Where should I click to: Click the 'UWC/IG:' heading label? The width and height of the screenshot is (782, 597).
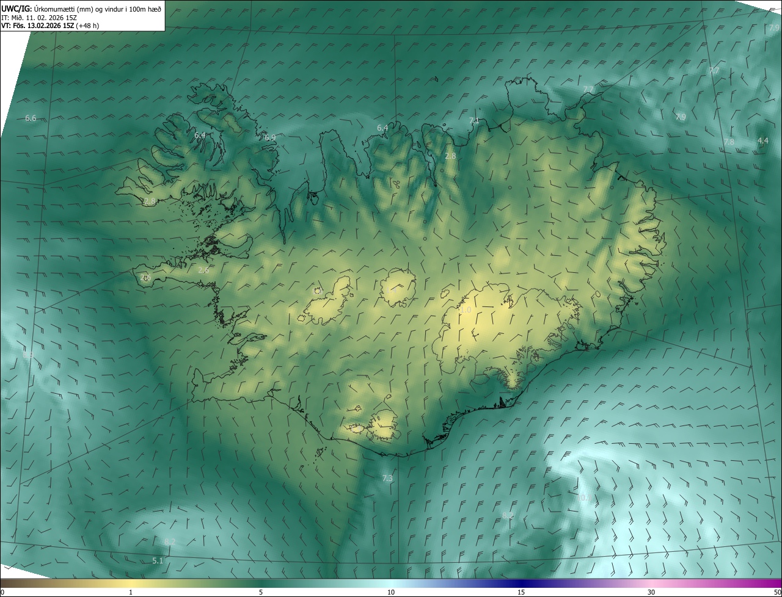16,8
